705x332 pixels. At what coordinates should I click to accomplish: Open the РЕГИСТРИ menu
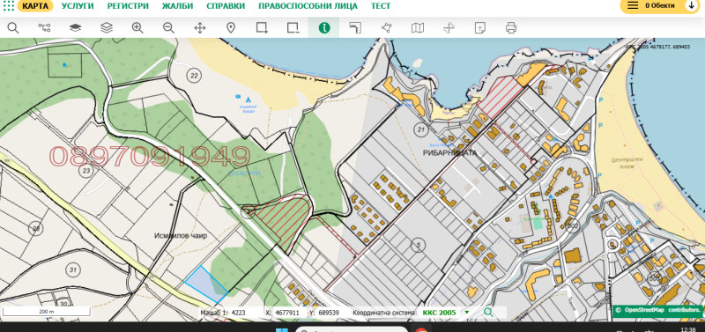coord(128,6)
